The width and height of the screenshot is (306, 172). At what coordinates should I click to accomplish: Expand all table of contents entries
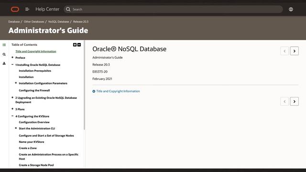(75, 44)
